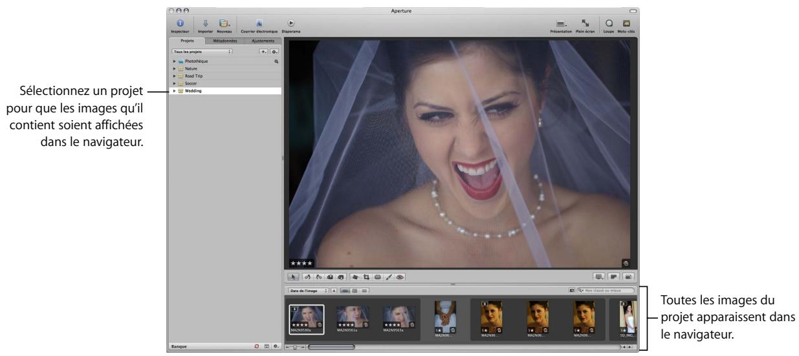Toggle ascending sort order button

[x=334, y=291]
